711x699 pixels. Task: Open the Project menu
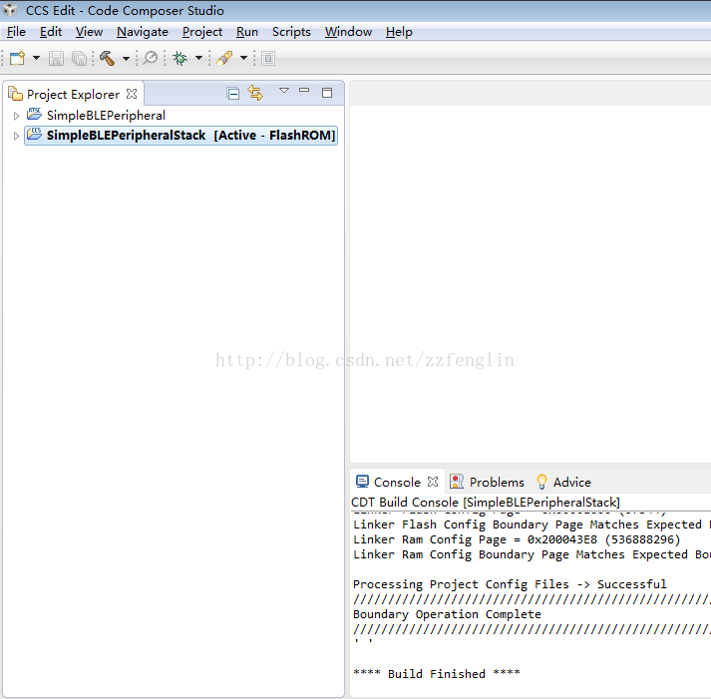tap(202, 32)
